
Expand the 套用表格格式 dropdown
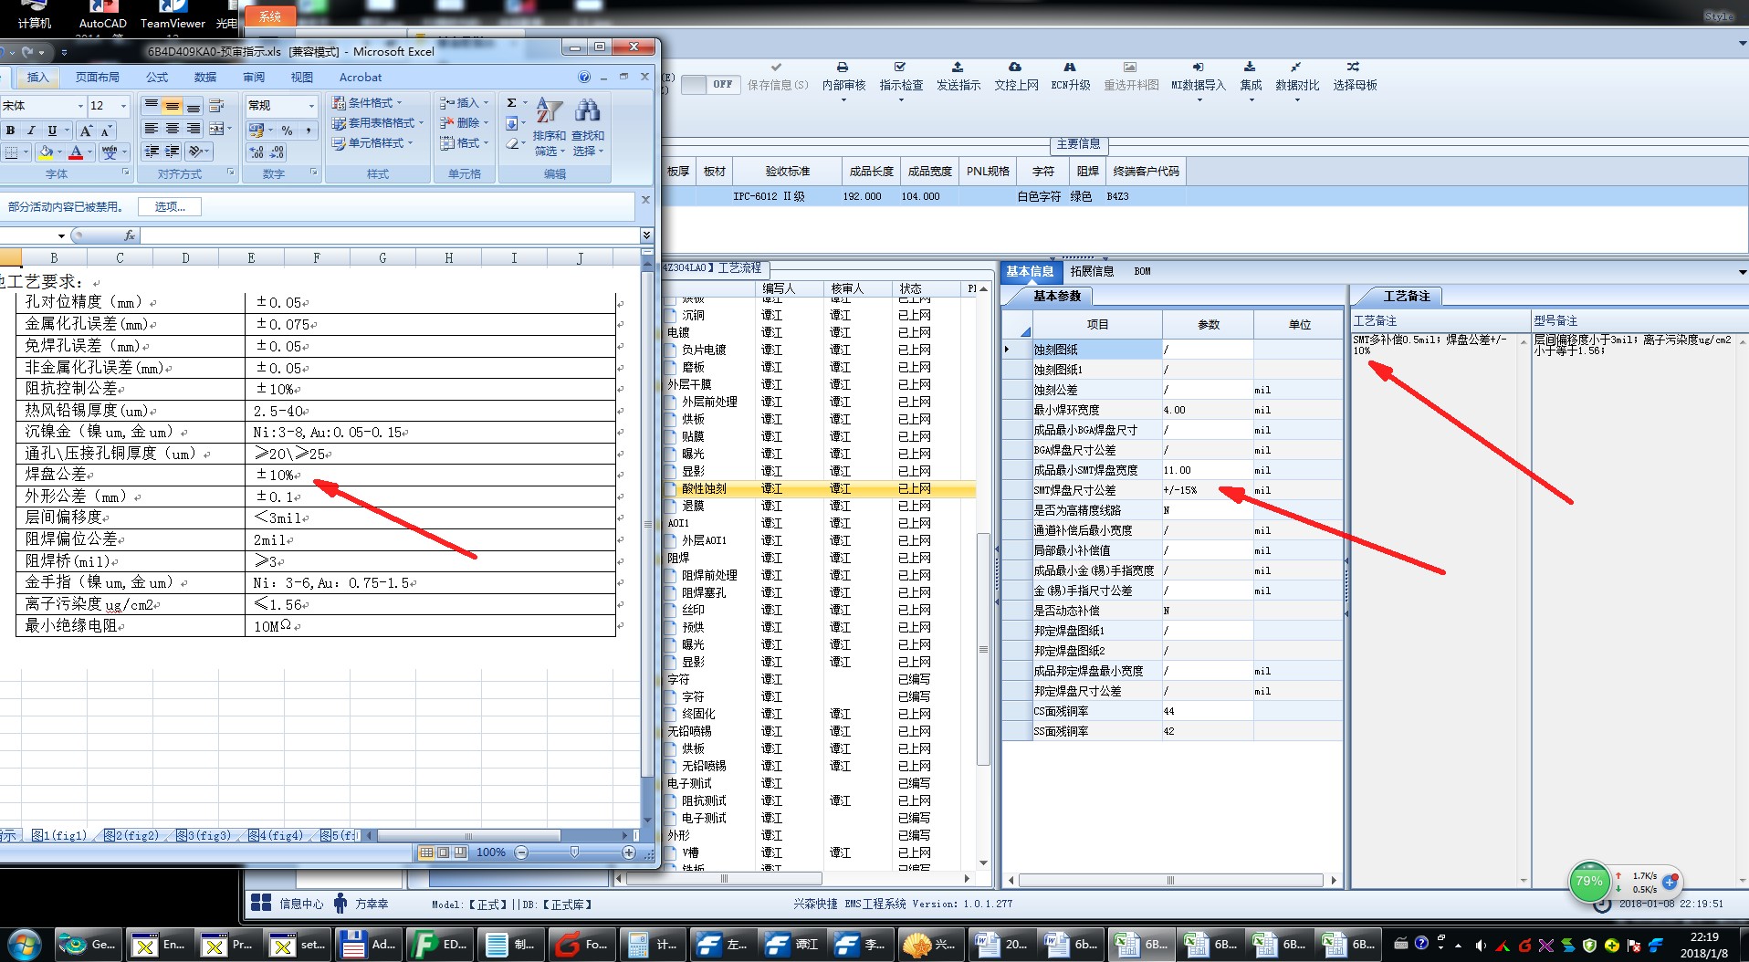click(378, 123)
